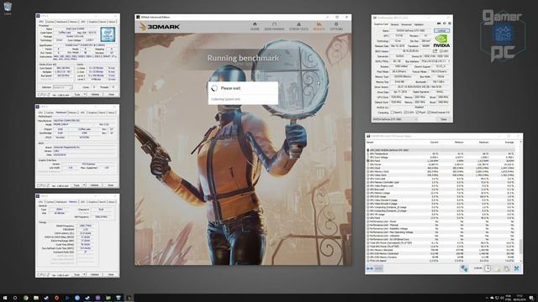Click HWiNFO logging sheet icon
Image resolution: width=538 pixels, height=302 pixels.
coord(498,268)
